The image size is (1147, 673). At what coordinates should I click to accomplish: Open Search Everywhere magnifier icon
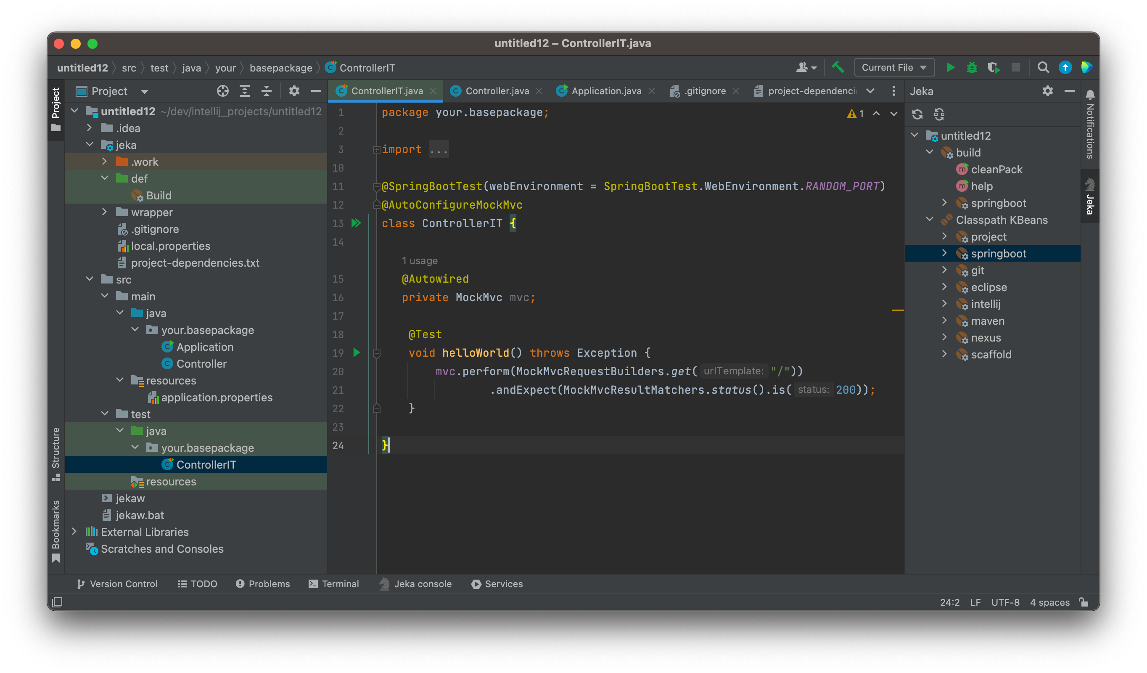tap(1043, 67)
